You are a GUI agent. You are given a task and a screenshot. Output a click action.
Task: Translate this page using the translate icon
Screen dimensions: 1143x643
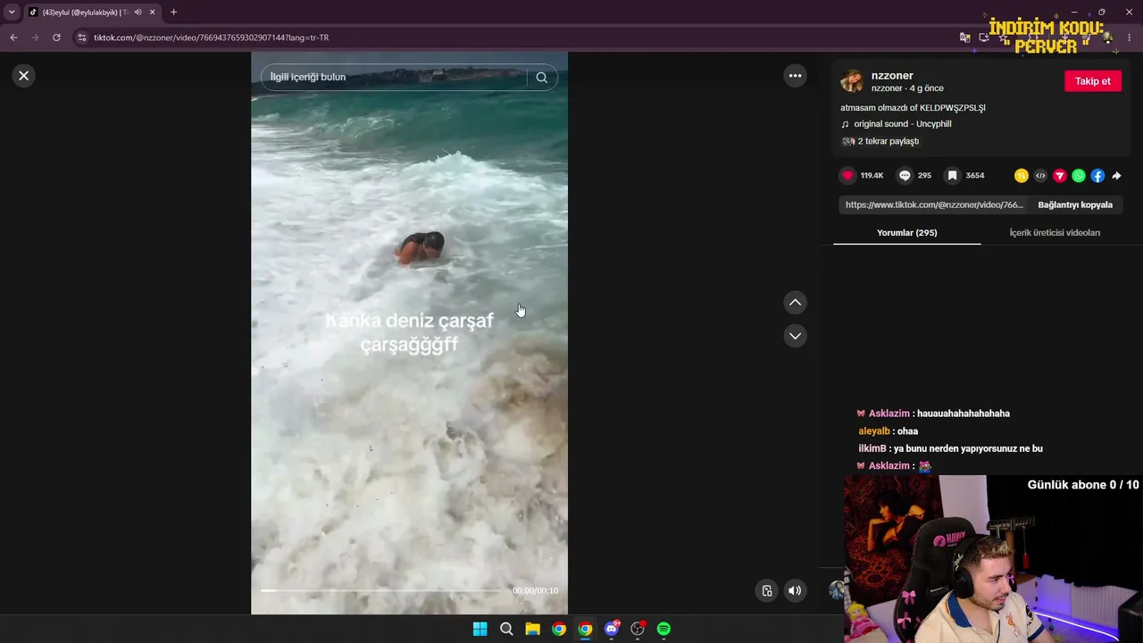(x=964, y=38)
